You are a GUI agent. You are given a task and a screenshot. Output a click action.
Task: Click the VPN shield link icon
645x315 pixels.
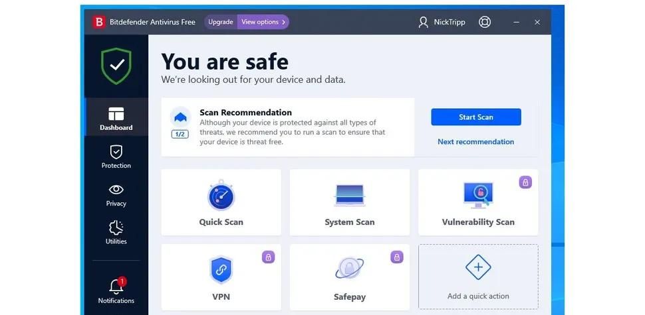(221, 270)
